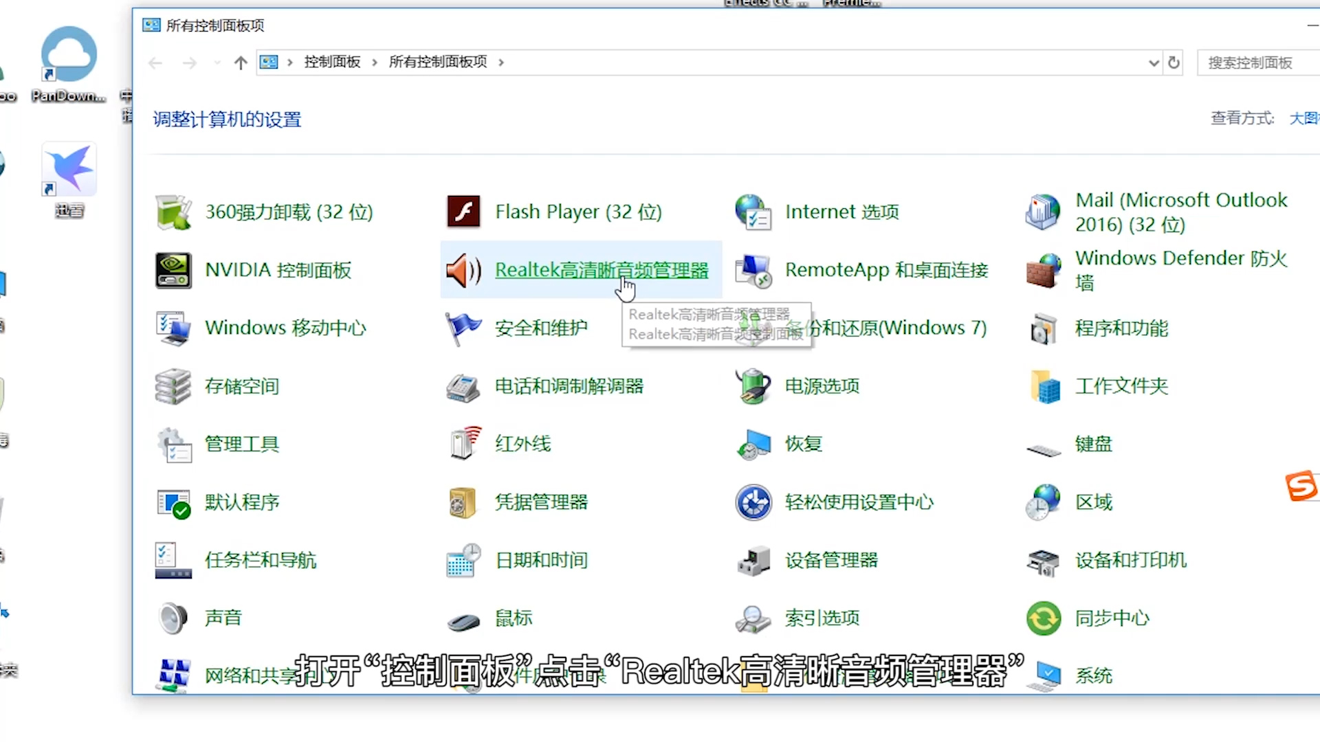This screenshot has width=1320, height=742.
Task: Click the 安全和维护 flag icon
Action: click(463, 328)
